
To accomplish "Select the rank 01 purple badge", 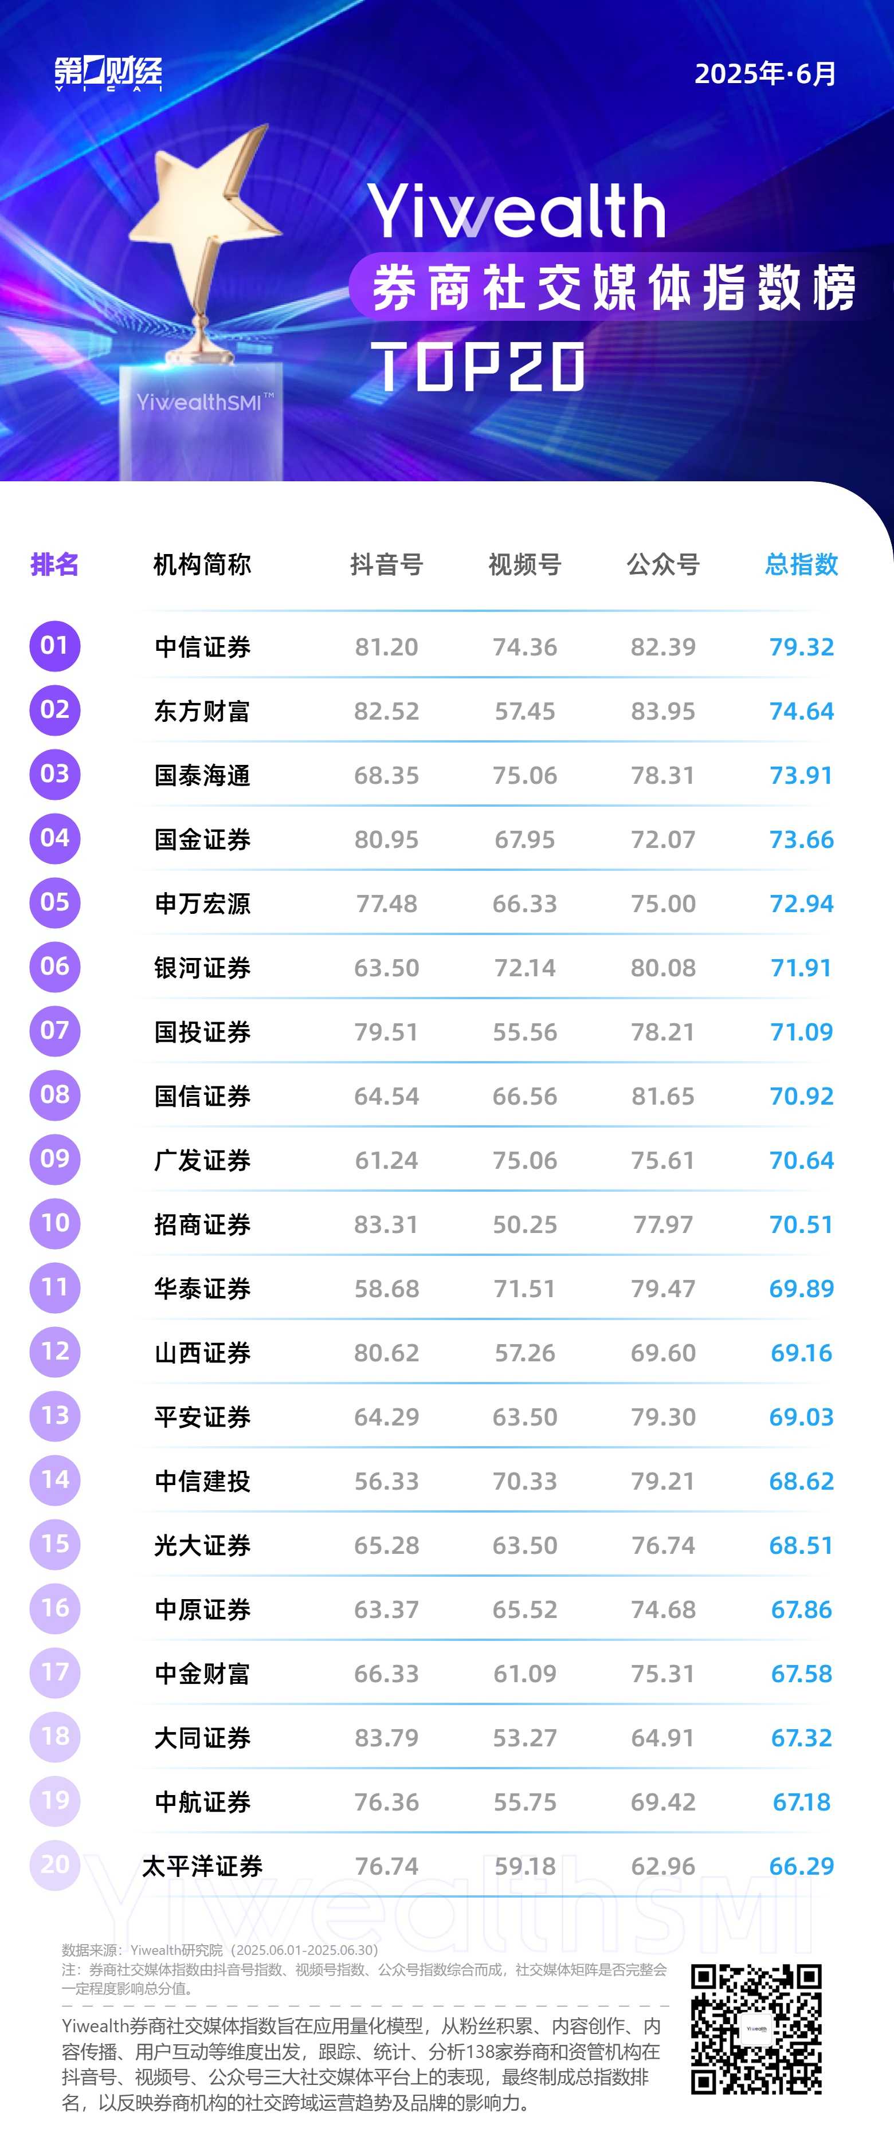I will pyautogui.click(x=55, y=645).
